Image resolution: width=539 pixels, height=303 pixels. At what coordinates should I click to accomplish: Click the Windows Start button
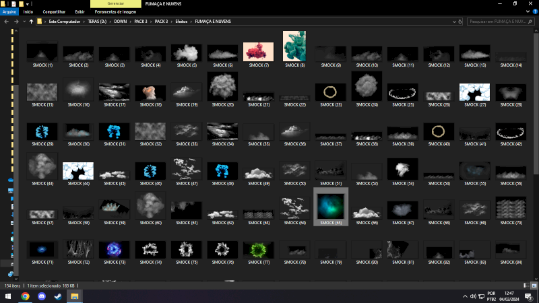coord(8,296)
